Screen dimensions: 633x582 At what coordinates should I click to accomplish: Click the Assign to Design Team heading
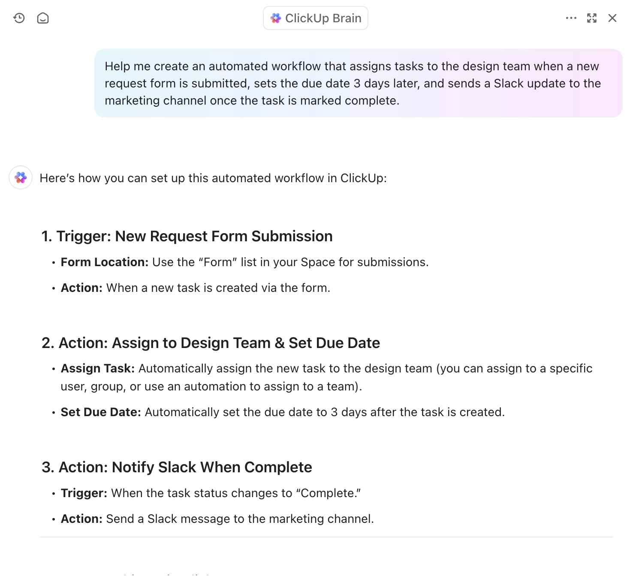pos(211,342)
